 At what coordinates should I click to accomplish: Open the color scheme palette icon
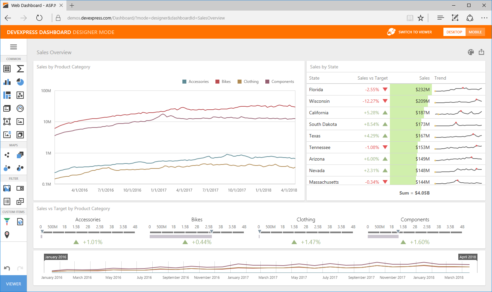471,52
